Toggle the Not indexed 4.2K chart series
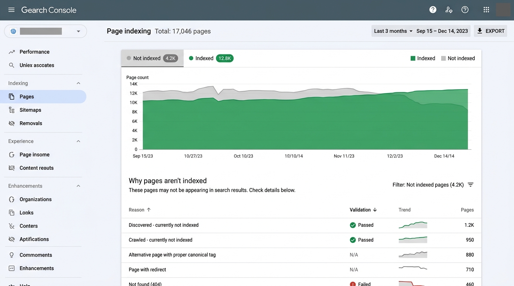514x286 pixels. [152, 58]
